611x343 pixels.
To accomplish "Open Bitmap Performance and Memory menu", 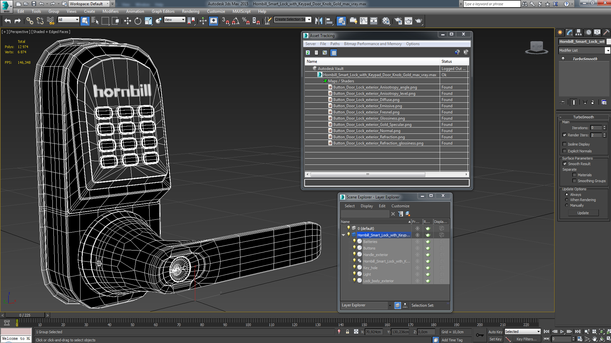I will coord(373,44).
